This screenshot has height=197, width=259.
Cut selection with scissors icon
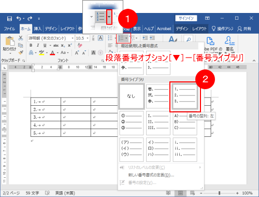pyautogui.click(x=21, y=38)
